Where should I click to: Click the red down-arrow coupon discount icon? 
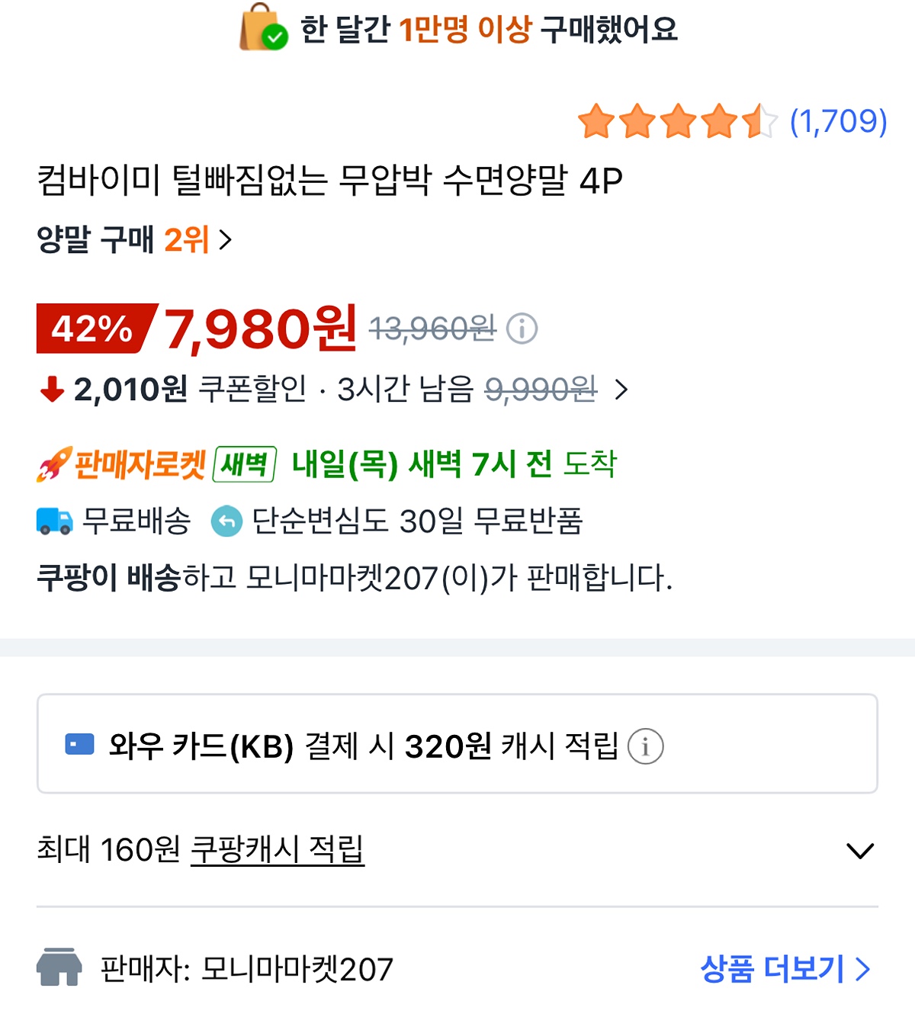point(52,390)
